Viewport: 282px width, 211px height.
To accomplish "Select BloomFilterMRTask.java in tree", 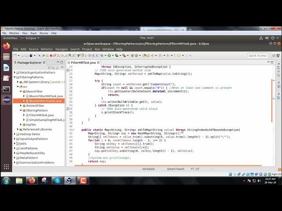I will pyautogui.click(x=46, y=96).
